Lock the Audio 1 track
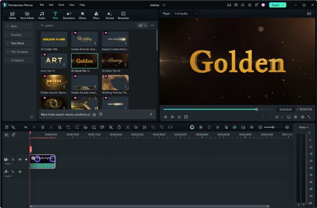 [13, 172]
